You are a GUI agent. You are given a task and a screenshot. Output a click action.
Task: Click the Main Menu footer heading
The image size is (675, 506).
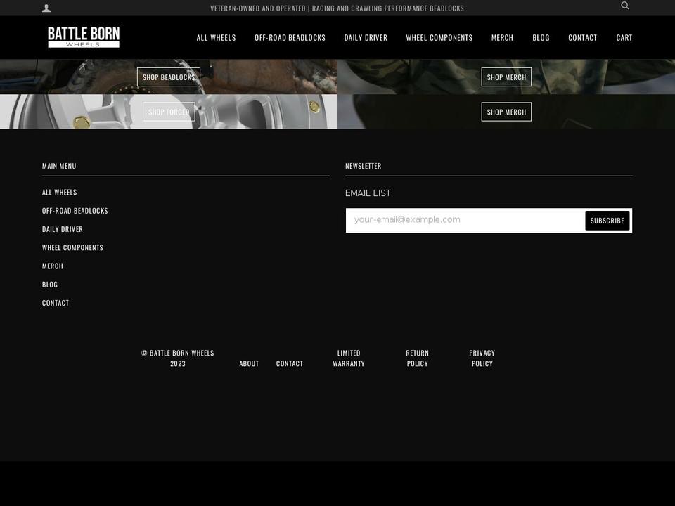click(x=59, y=166)
